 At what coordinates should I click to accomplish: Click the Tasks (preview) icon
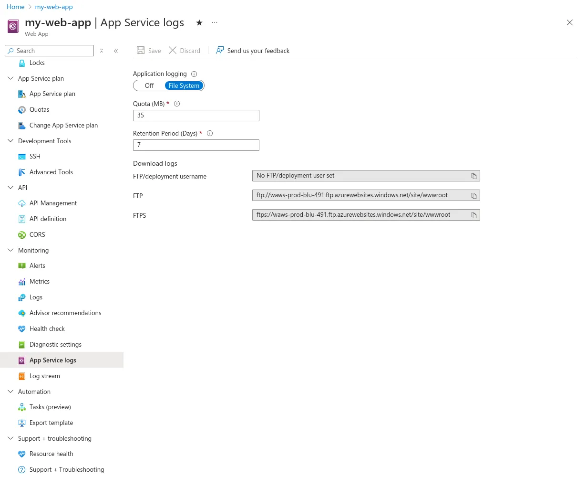21,407
